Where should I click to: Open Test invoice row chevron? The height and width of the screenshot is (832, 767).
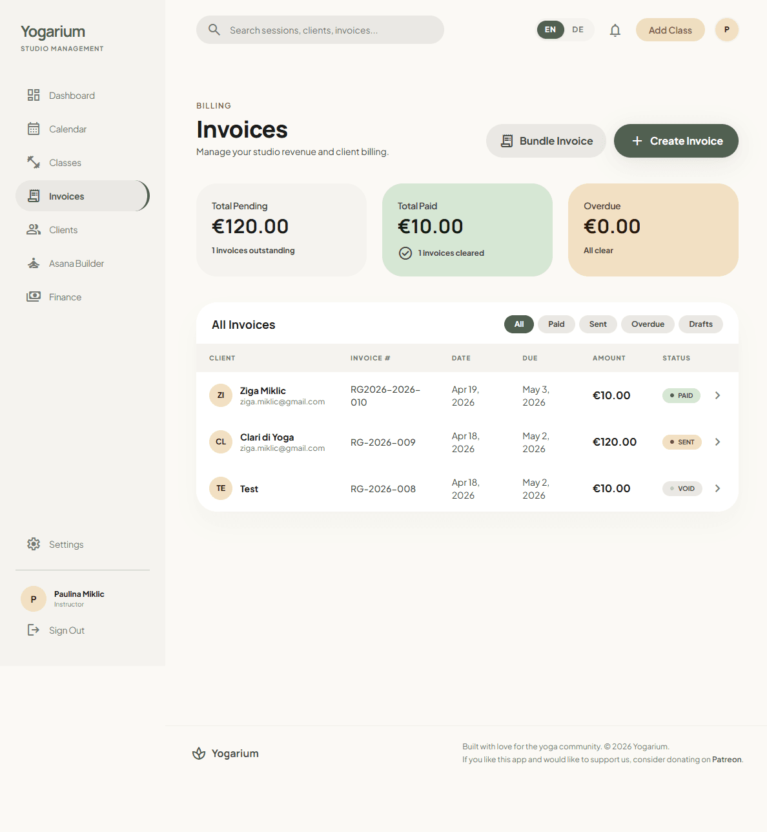pos(717,488)
